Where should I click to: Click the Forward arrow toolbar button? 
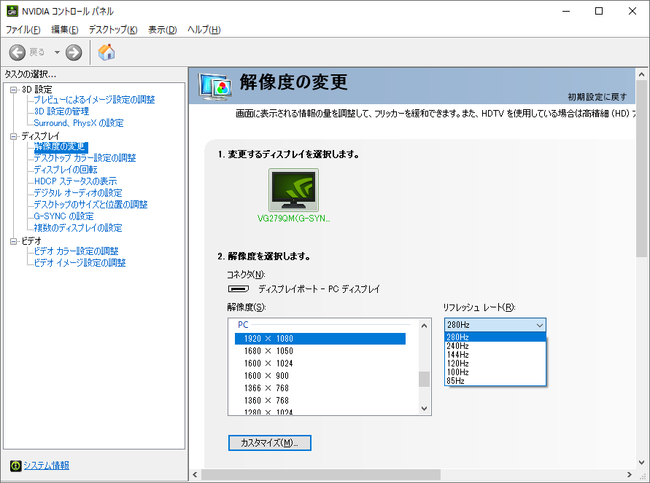(x=74, y=52)
